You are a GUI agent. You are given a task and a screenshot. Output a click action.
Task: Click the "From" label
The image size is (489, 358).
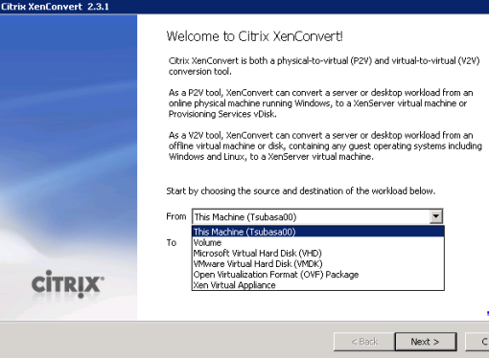pos(176,216)
